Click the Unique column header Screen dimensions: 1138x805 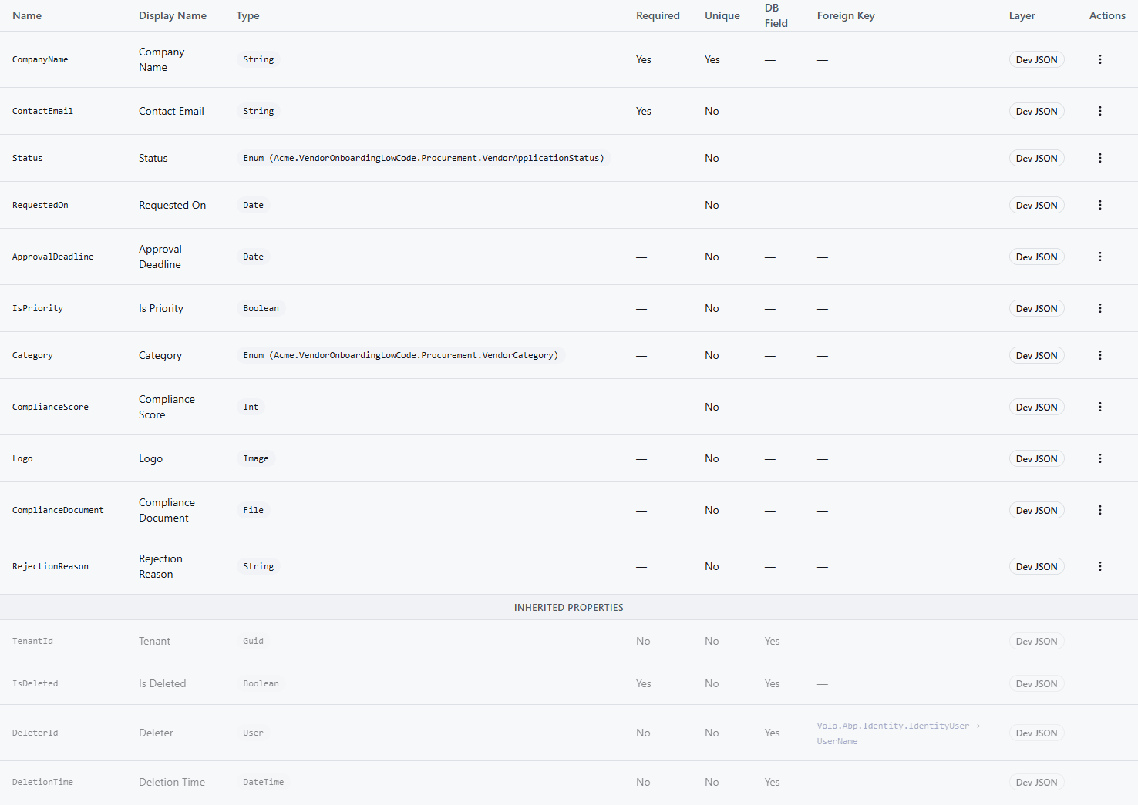pyautogui.click(x=722, y=15)
